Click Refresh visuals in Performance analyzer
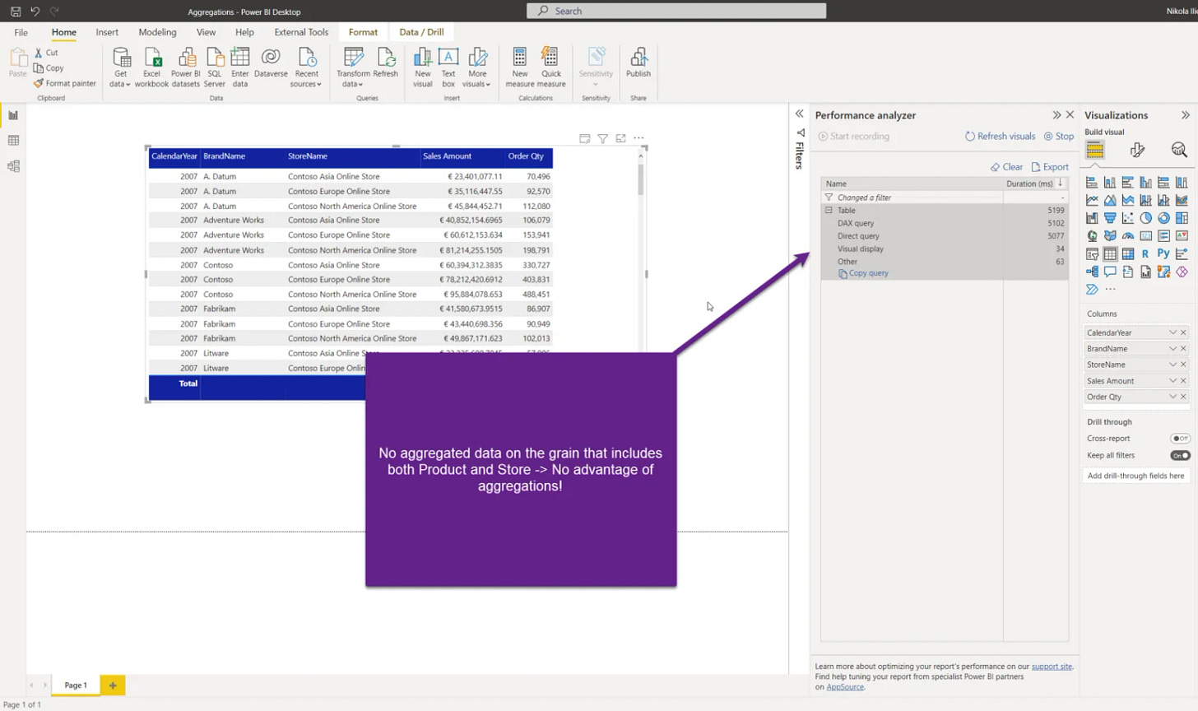The height and width of the screenshot is (711, 1198). 1000,137
